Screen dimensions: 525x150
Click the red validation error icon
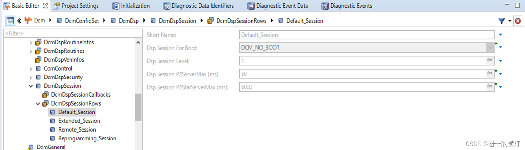click(518, 21)
